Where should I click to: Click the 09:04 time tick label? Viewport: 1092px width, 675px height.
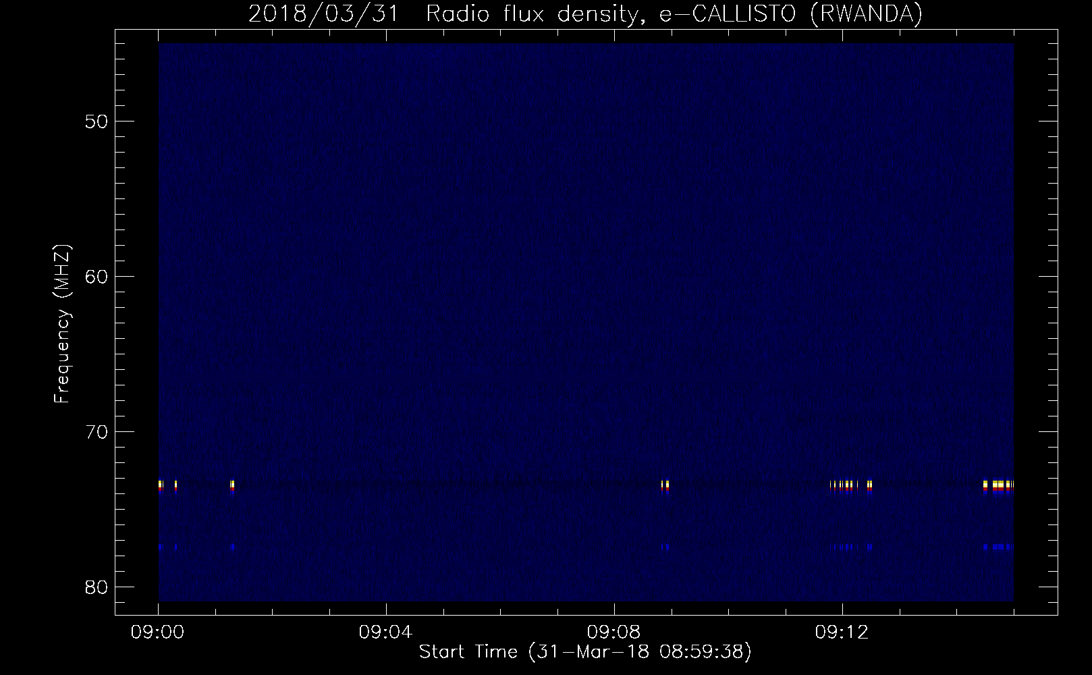point(387,632)
